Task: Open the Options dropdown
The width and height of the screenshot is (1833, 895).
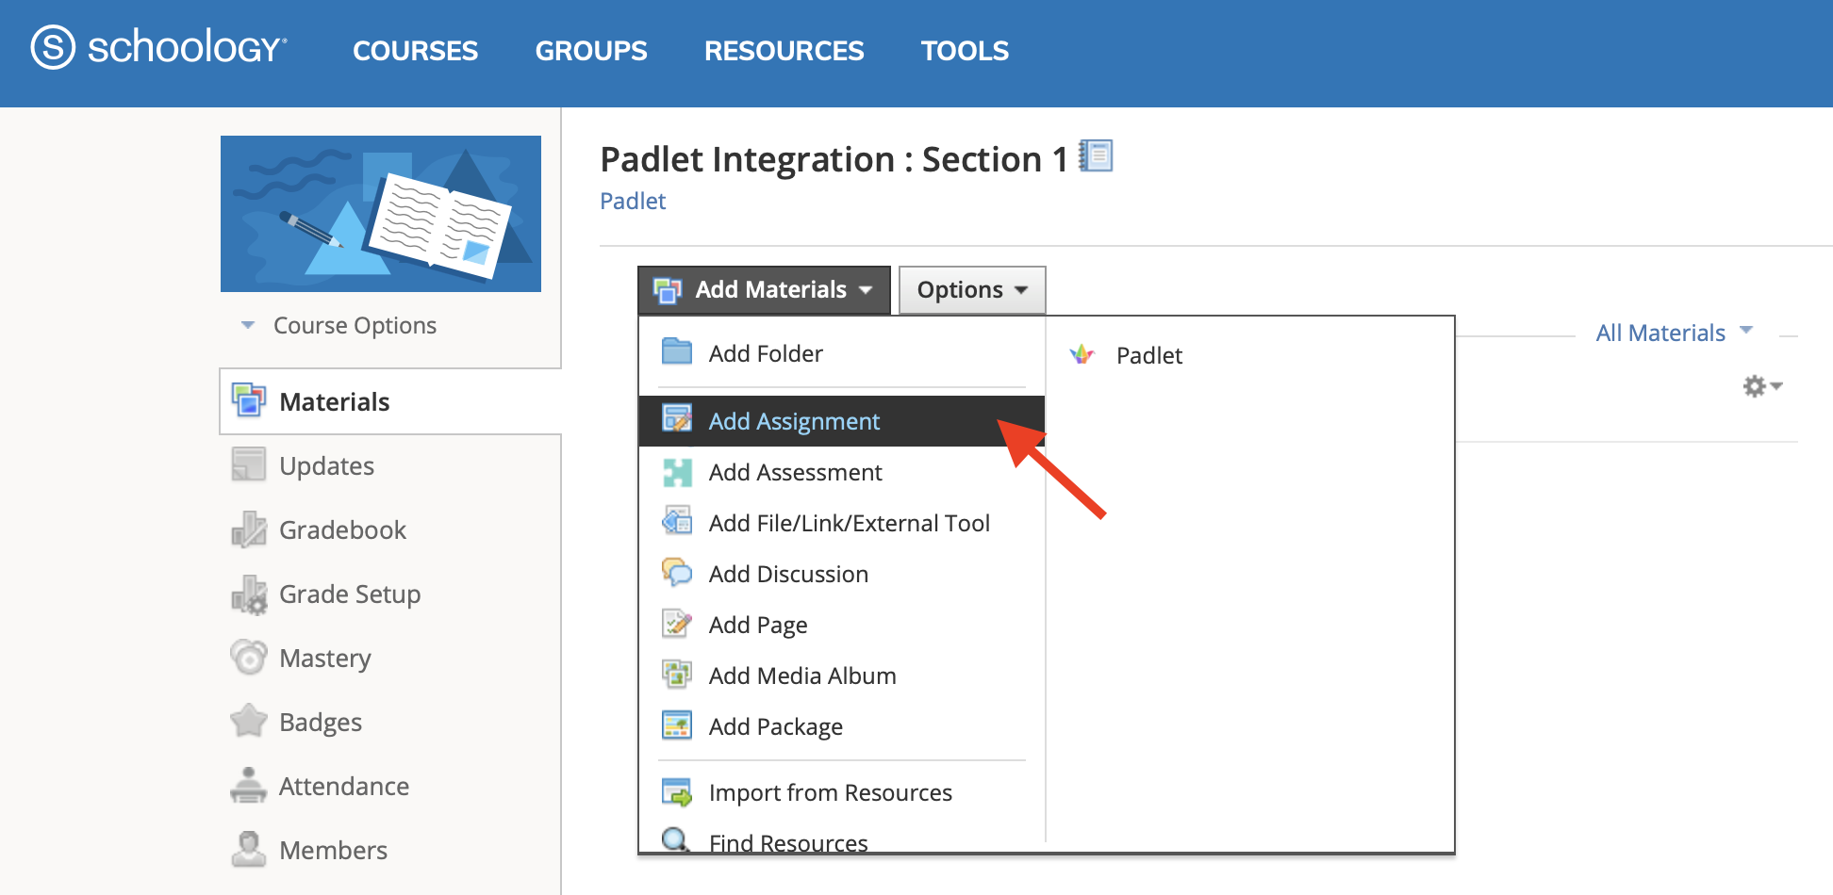Action: click(x=972, y=289)
